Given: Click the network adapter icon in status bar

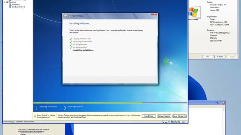Looking at the screenshot, I should coord(172,122).
